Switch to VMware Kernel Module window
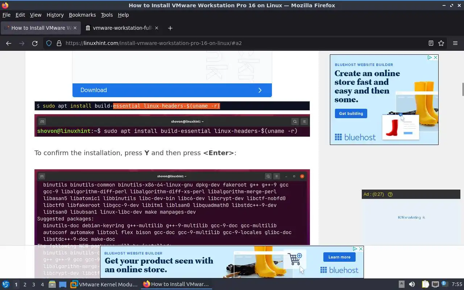Image resolution: width=464 pixels, height=290 pixels. tap(104, 285)
